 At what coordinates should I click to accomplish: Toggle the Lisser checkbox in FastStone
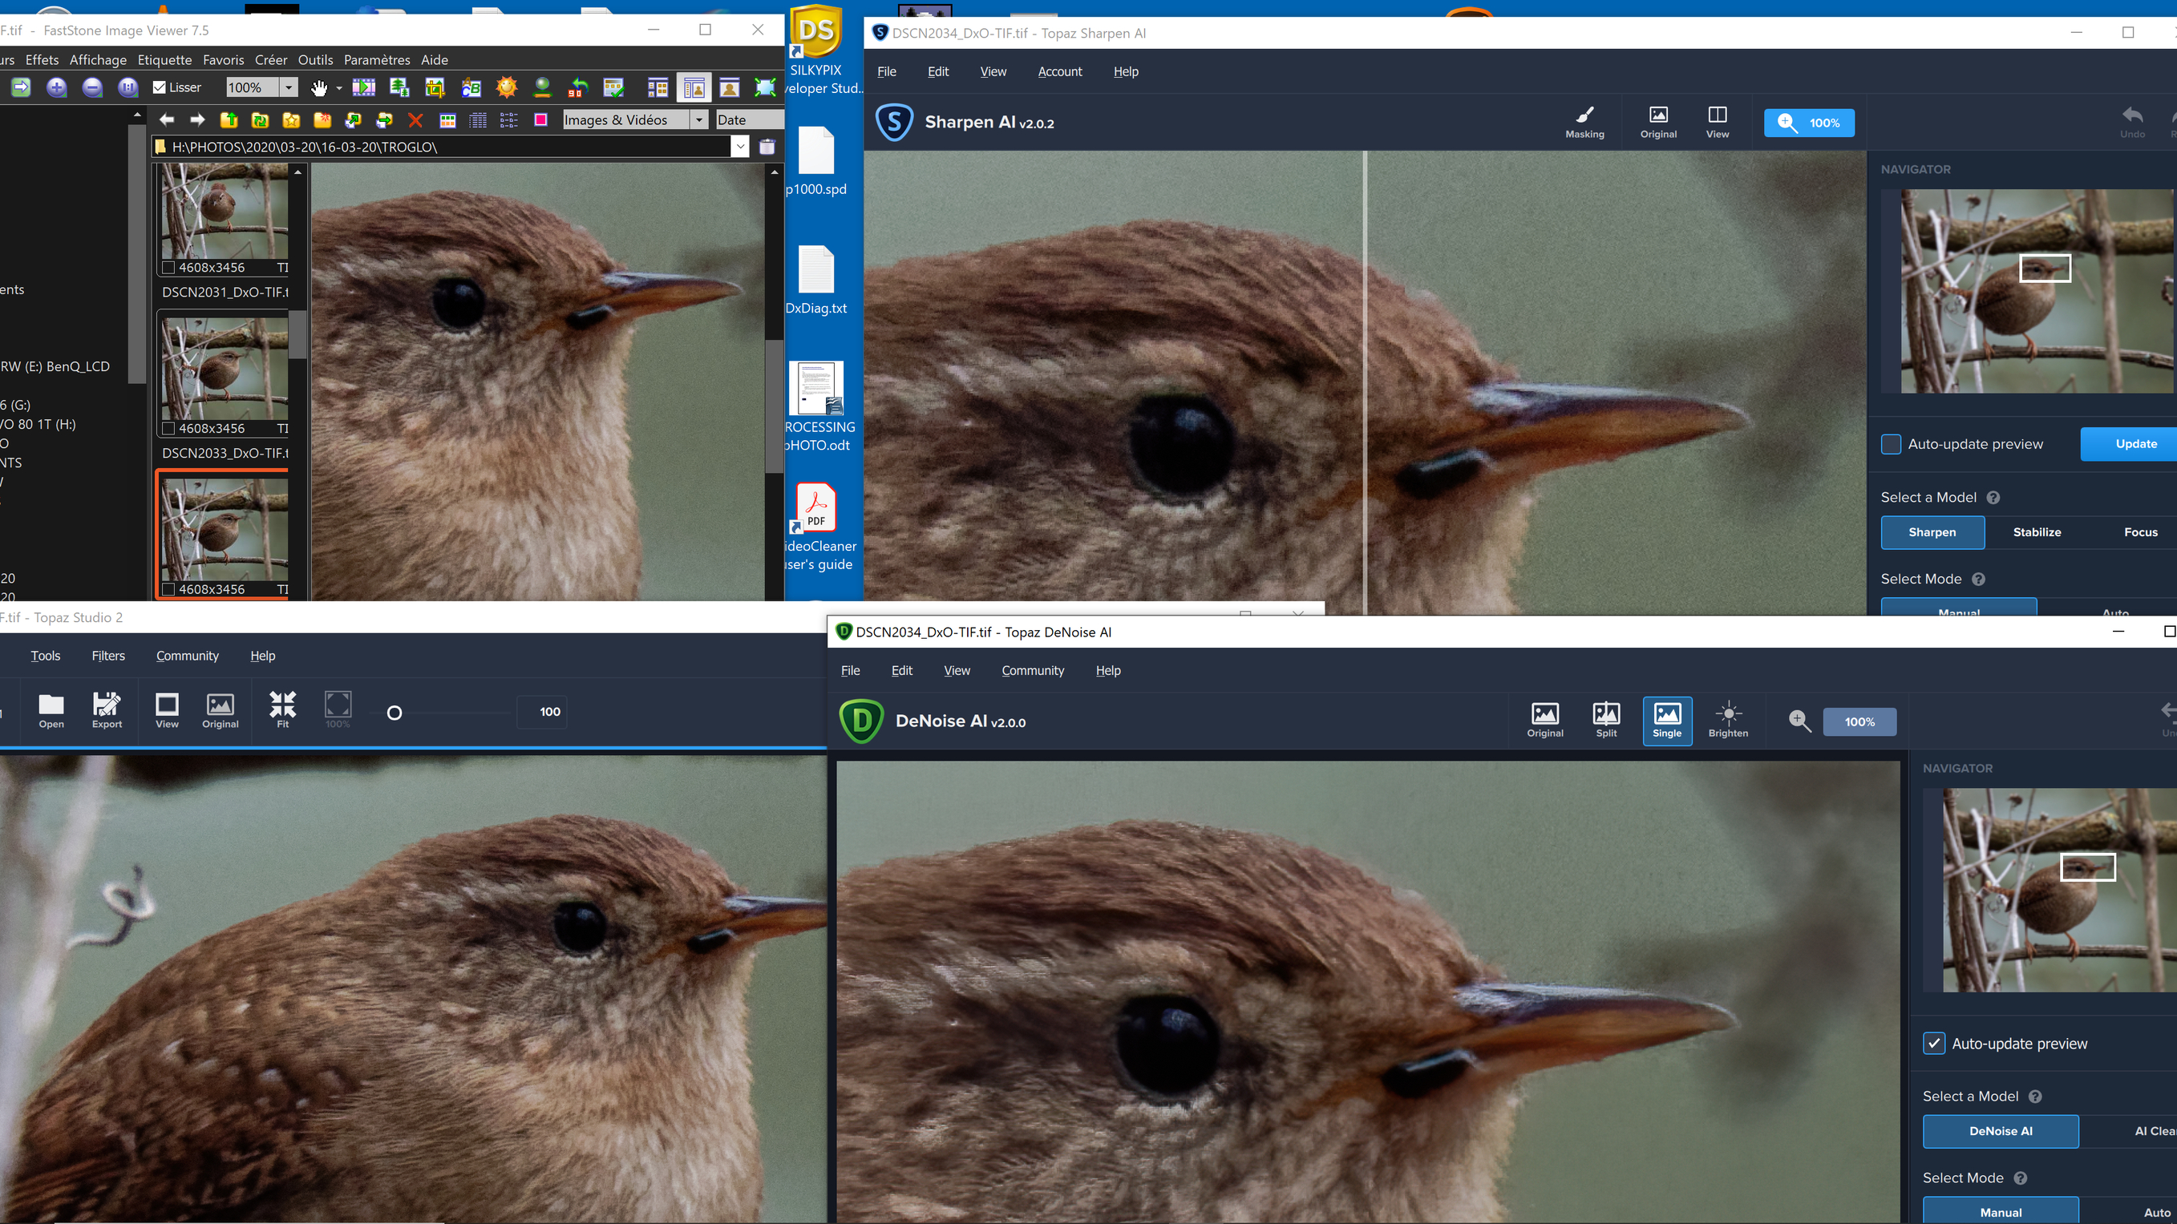pyautogui.click(x=159, y=87)
